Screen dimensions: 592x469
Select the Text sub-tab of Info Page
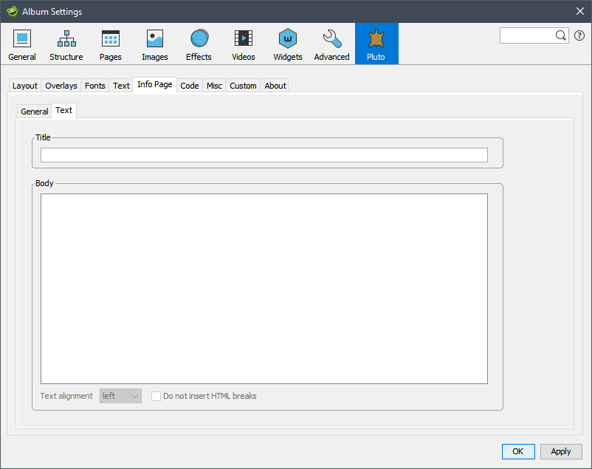click(63, 110)
